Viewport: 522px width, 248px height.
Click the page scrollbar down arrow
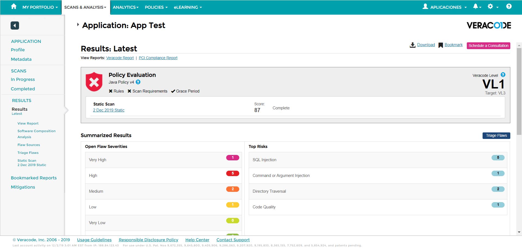point(519,232)
